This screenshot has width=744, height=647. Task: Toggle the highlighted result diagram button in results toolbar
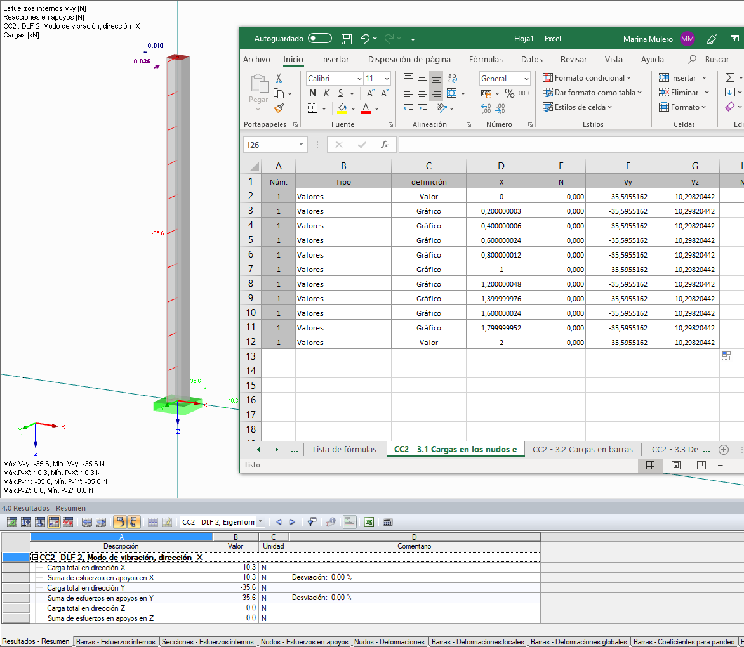[x=54, y=522]
